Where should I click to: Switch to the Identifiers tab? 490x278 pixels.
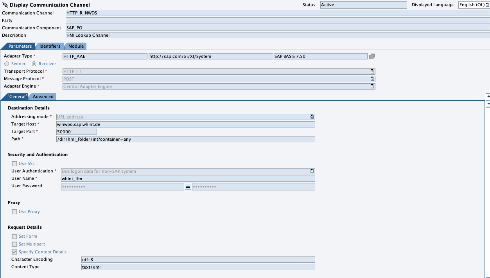[x=50, y=46]
